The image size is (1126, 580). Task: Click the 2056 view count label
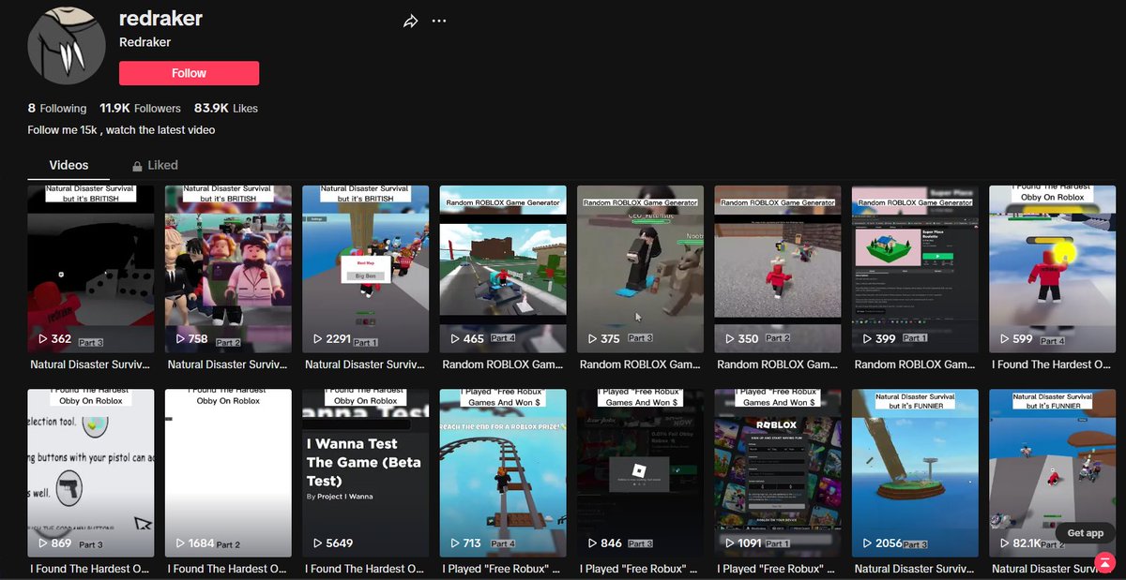pyautogui.click(x=889, y=543)
